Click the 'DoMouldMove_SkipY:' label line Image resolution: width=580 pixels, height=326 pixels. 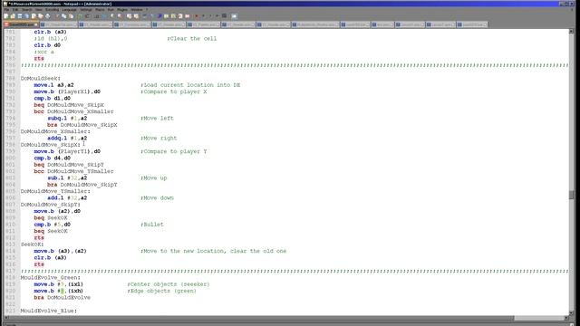pos(51,205)
